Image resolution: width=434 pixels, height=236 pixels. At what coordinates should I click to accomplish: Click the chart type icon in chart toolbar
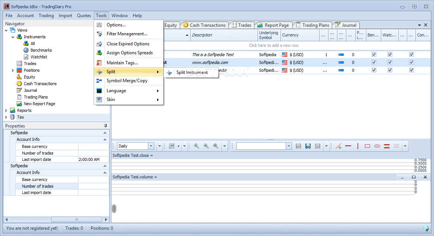(x=172, y=146)
